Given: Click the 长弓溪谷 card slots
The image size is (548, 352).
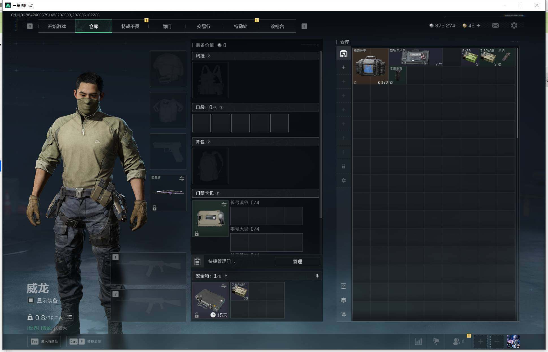Looking at the screenshot, I should click(x=266, y=216).
